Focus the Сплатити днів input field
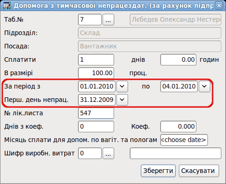The height and width of the screenshot is (184, 226). (96, 59)
